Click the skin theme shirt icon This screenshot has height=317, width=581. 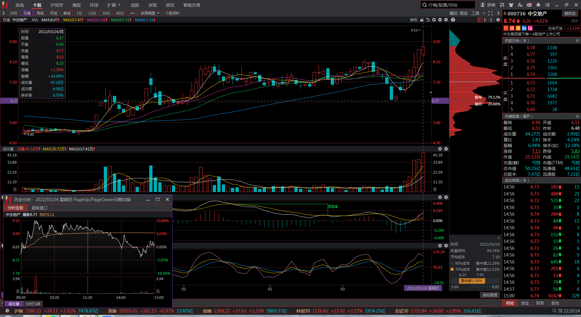pos(511,5)
